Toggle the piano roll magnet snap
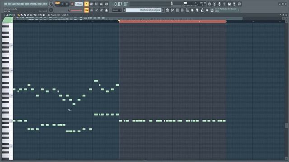This screenshot has width=289, height=162. [x=10, y=15]
